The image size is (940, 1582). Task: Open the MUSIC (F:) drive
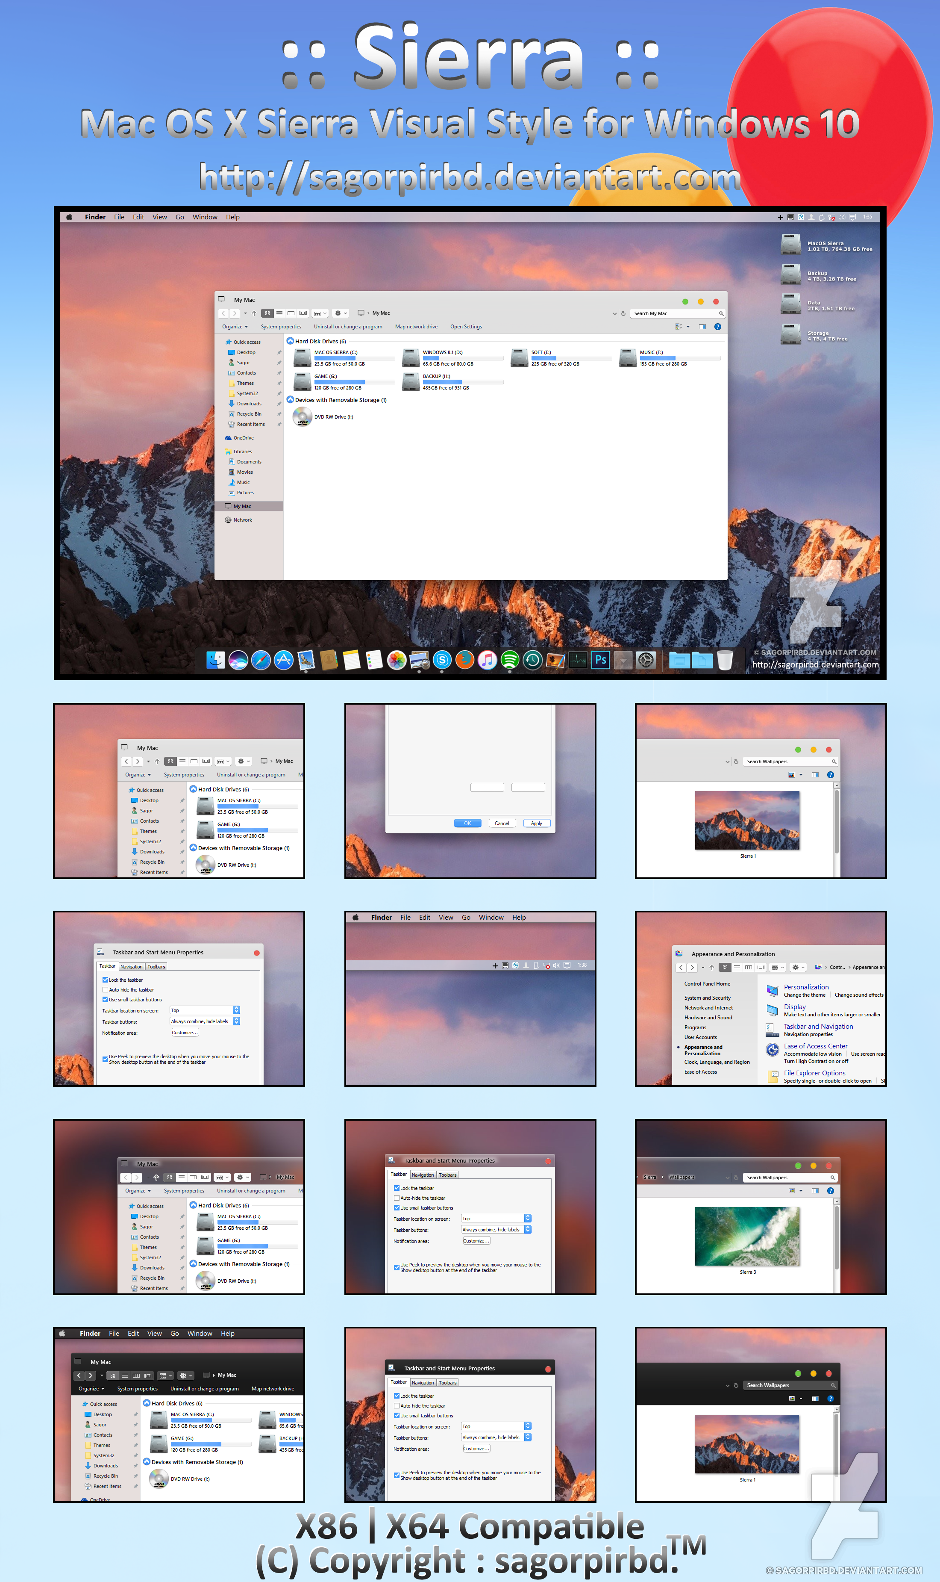click(x=669, y=357)
